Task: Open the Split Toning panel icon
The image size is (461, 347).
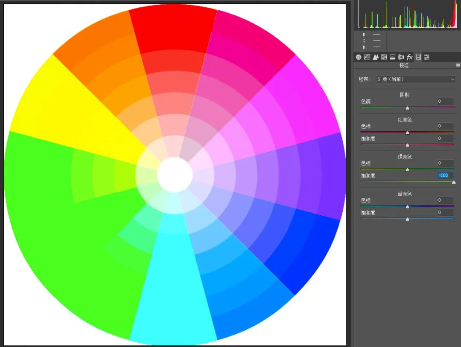Action: (x=393, y=57)
